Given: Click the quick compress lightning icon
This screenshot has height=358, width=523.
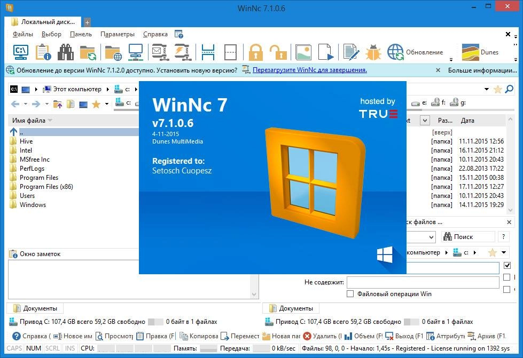Looking at the screenshot, I should [183, 52].
